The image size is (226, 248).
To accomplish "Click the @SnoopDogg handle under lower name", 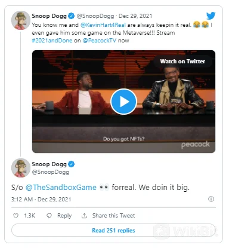I will click(x=51, y=172).
